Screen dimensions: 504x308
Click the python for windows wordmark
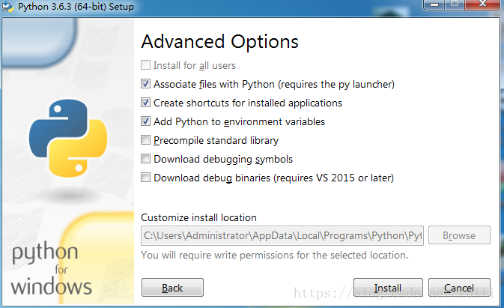(52, 269)
